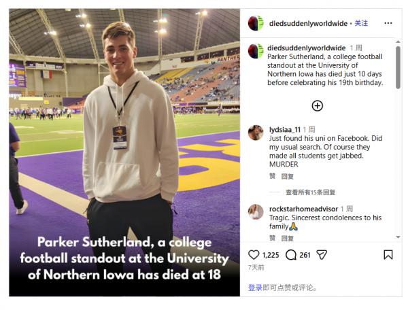Follow diedsuddenlyworldwide with the 关注 button
The height and width of the screenshot is (310, 408).
[x=360, y=23]
